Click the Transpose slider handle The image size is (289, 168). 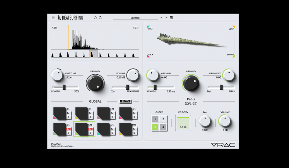127,87
